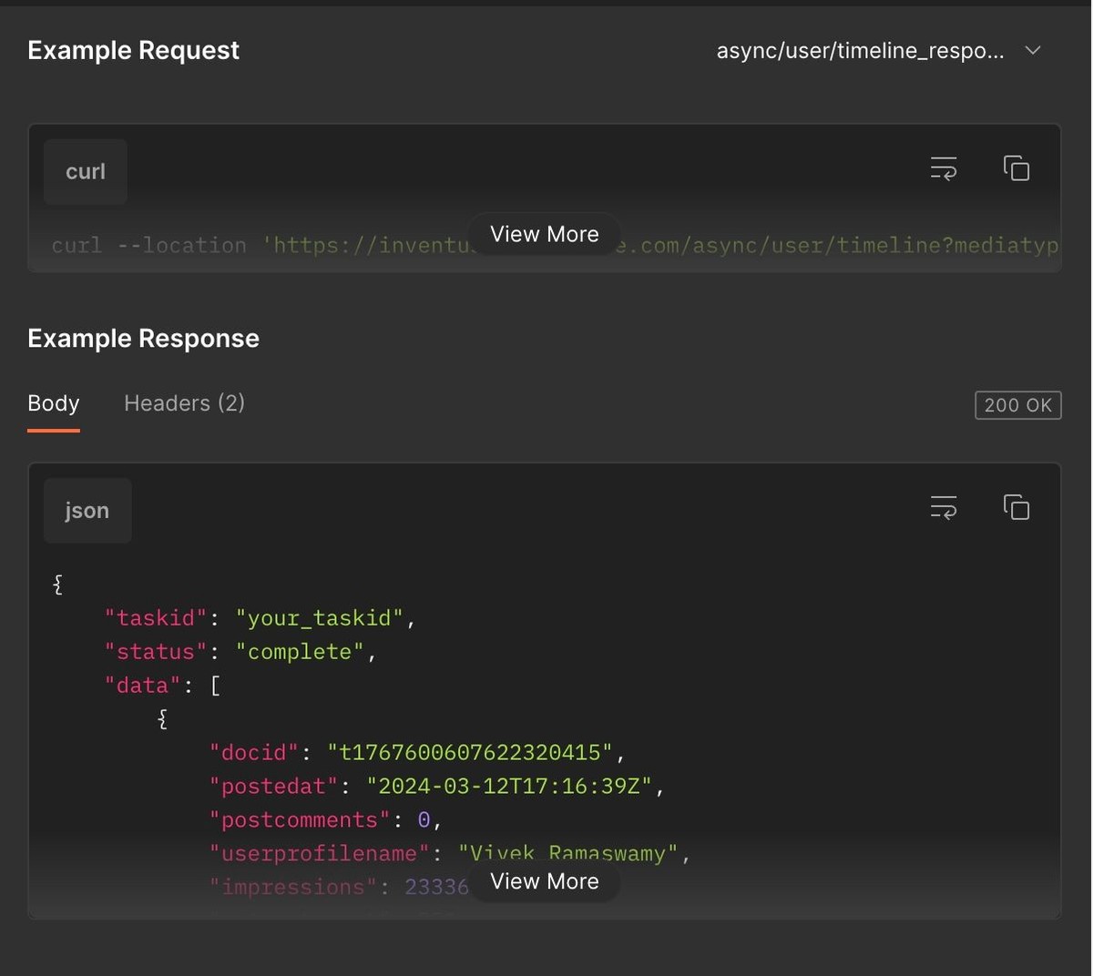Open the async/user/timeline_respo... example selector
This screenshot has height=976, width=1093.
click(860, 51)
